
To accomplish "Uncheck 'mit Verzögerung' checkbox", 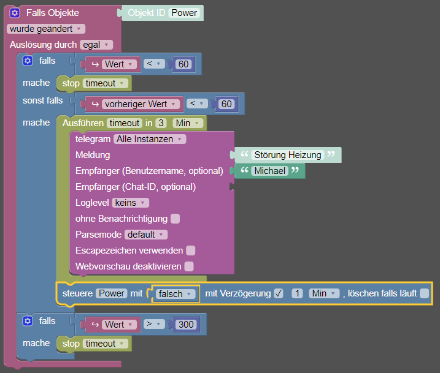I will tap(279, 293).
